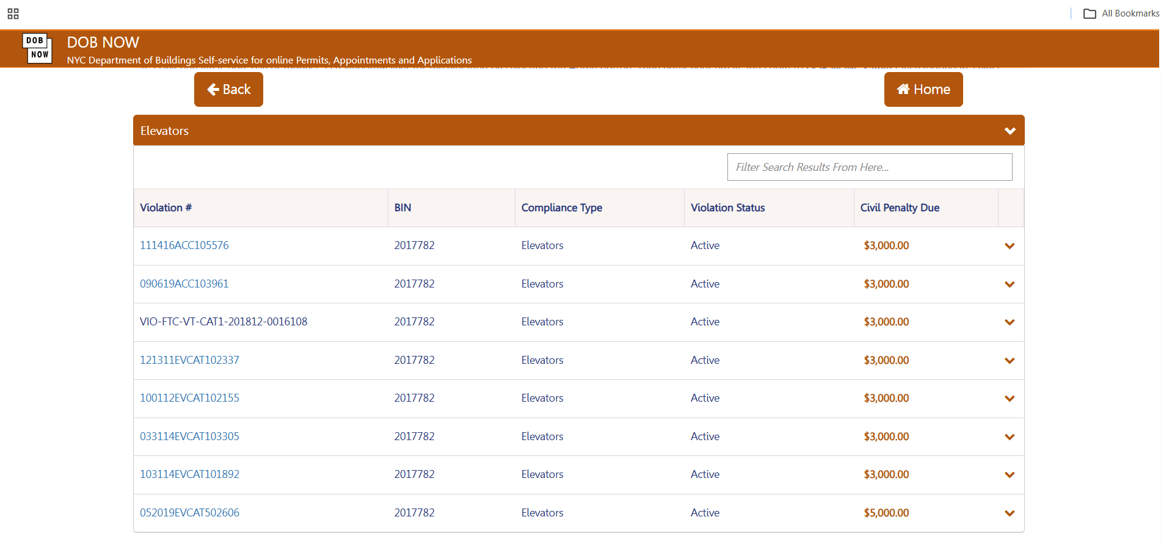This screenshot has height=550, width=1161.
Task: Click Elevators type in 121311EVCAT102337 row
Action: 542,360
